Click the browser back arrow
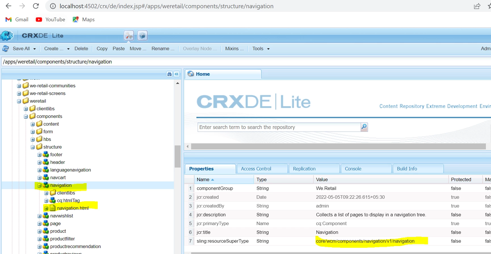Viewport: 491px width, 254px height. (9, 6)
